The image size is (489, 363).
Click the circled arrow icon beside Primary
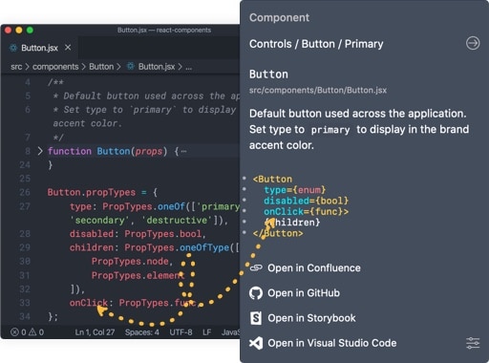(473, 43)
